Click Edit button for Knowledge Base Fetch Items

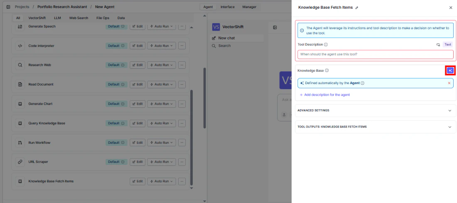click(138, 181)
